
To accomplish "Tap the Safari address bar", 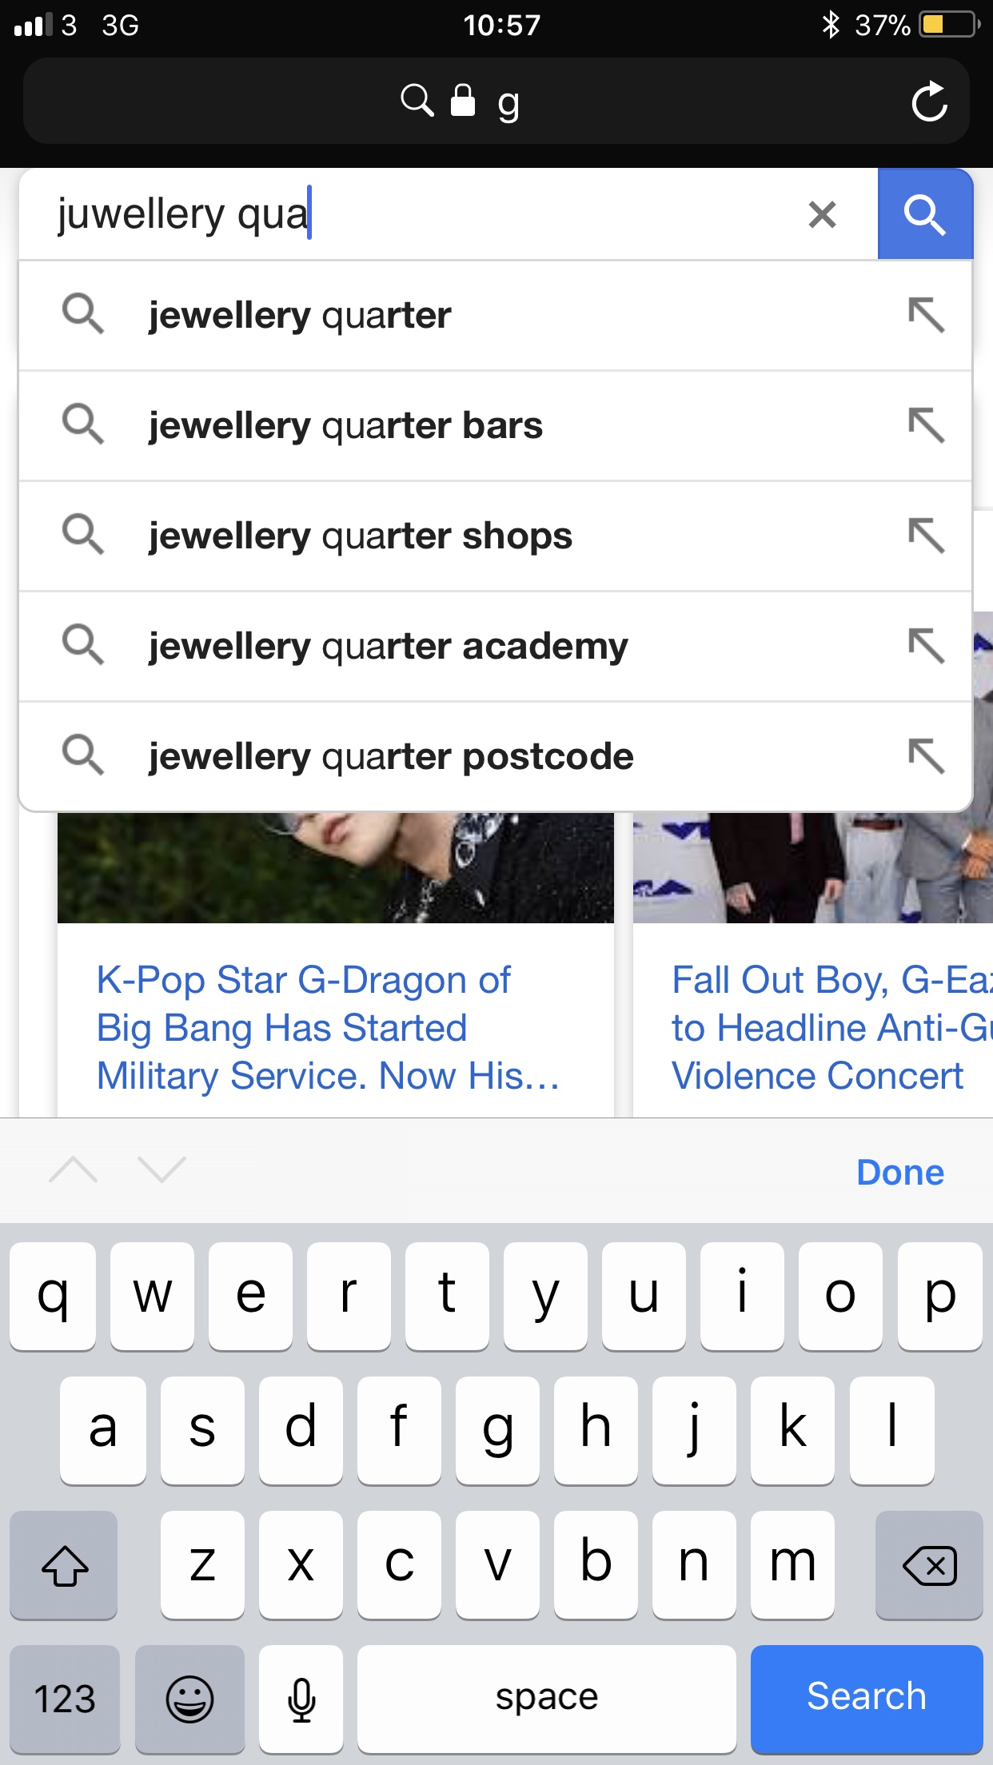I will point(496,102).
